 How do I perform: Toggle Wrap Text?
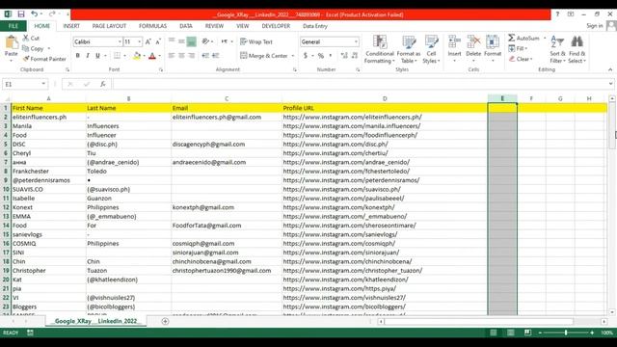[256, 41]
